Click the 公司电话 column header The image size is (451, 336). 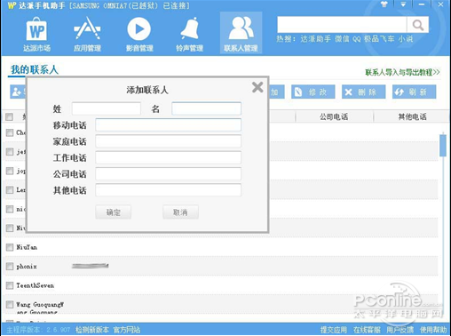tap(334, 116)
